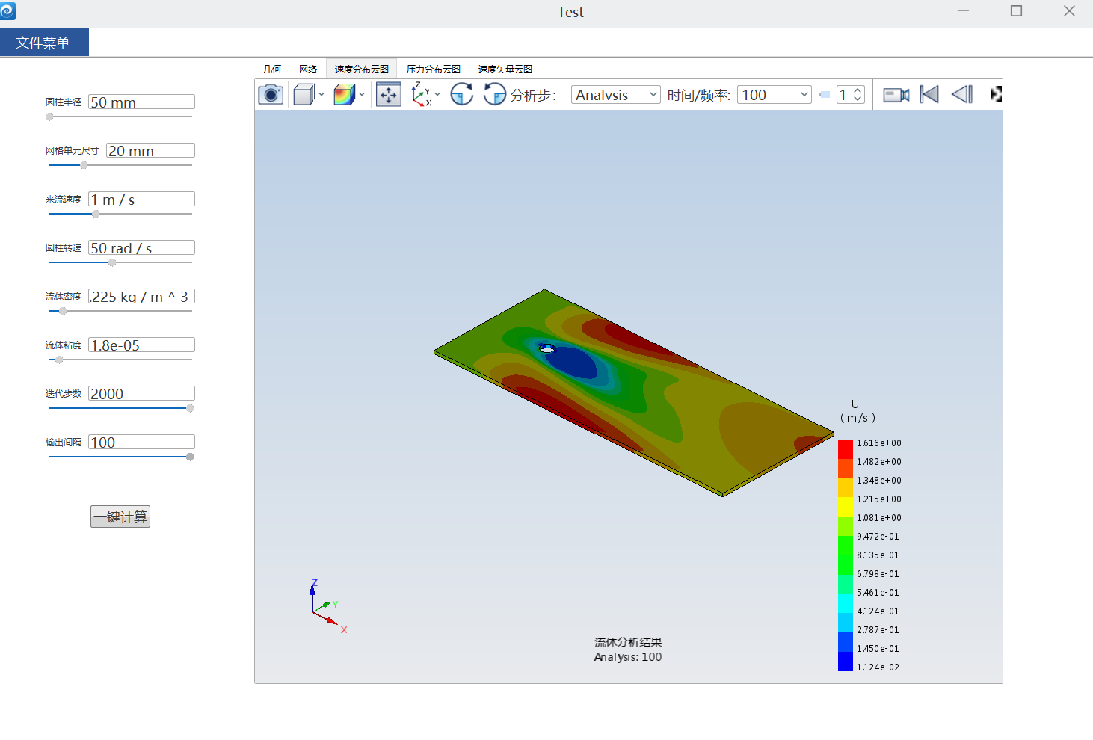
Task: Click the 流体密度 input field
Action: [x=141, y=297]
